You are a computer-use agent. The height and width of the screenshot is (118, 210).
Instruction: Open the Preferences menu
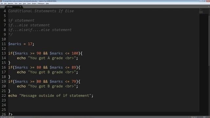[x=41, y=4]
